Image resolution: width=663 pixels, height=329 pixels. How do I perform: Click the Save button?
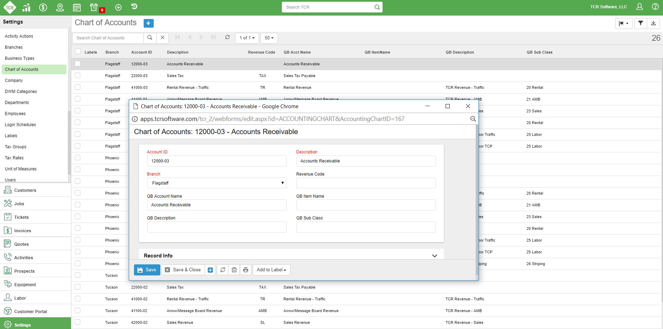coord(147,270)
